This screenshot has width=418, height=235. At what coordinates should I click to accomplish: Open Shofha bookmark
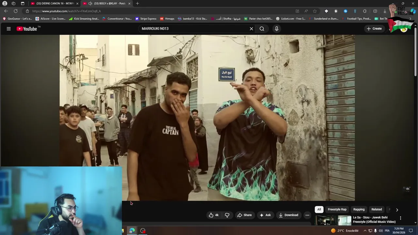226,19
